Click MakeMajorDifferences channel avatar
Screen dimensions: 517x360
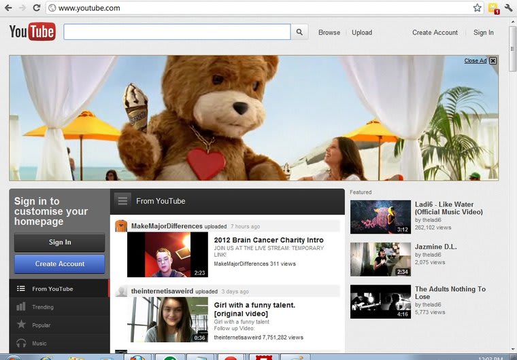coord(121,226)
